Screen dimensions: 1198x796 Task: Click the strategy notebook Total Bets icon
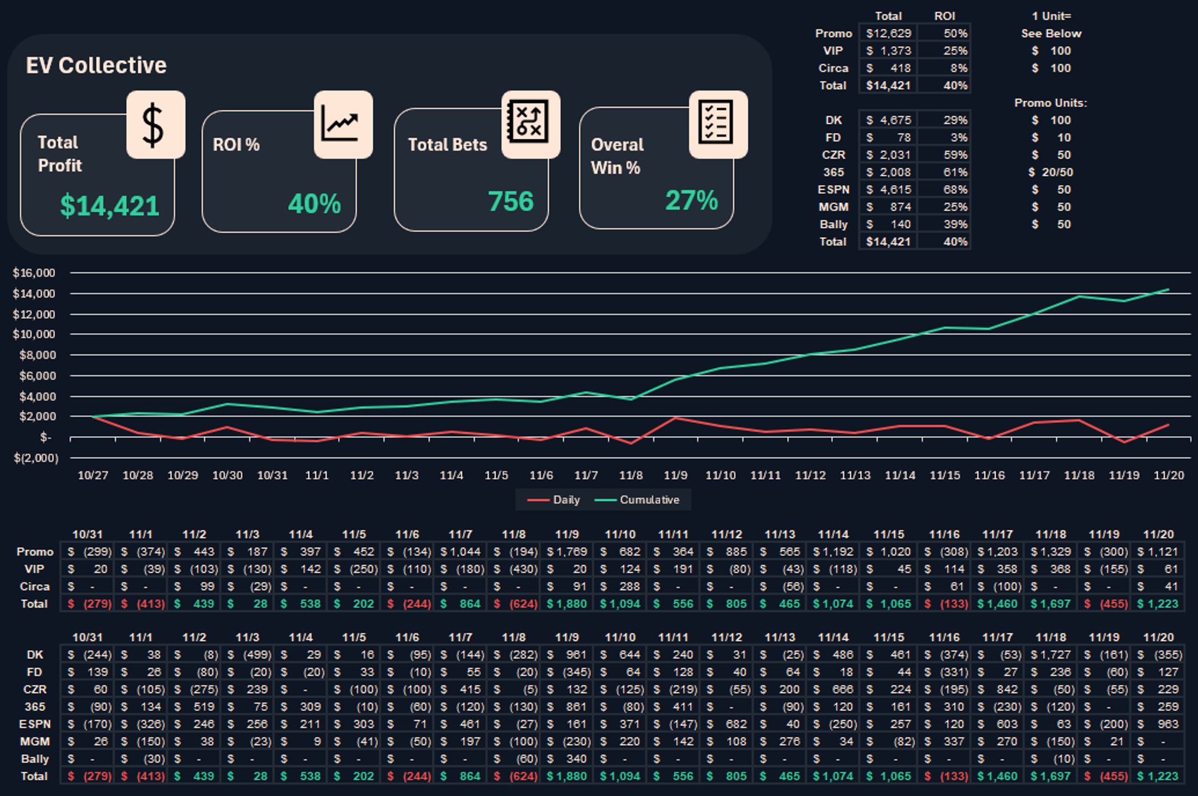tap(530, 125)
